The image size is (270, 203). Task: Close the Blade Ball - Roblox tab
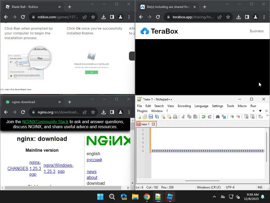pos(59,7)
